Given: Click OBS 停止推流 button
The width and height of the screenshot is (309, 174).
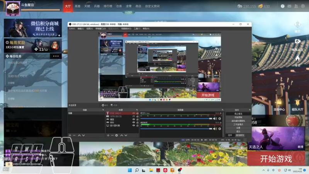Looking at the screenshot, I should (238, 114).
